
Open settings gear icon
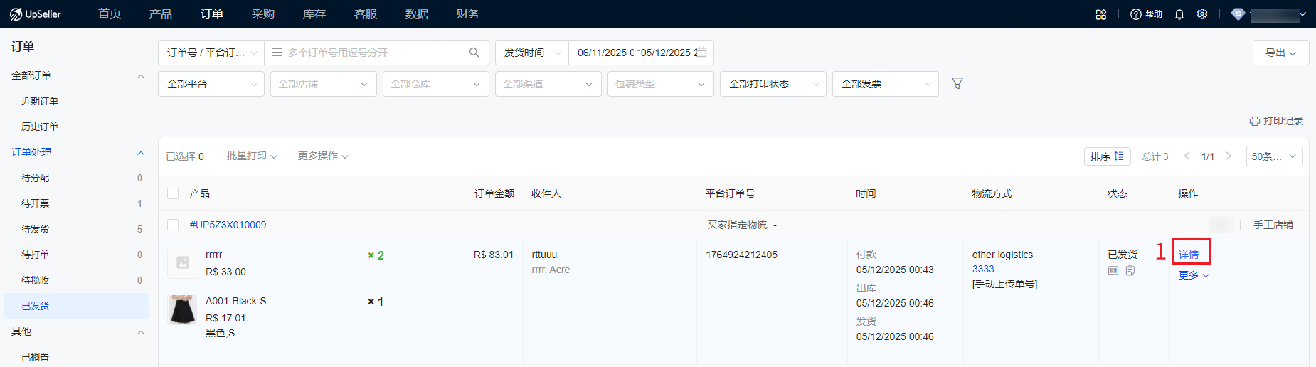1202,14
